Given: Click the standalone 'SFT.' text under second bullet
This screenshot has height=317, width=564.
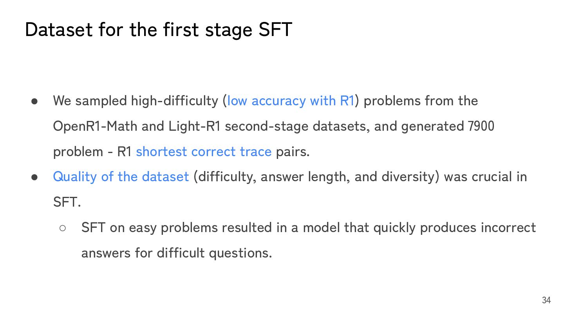Looking at the screenshot, I should (67, 202).
